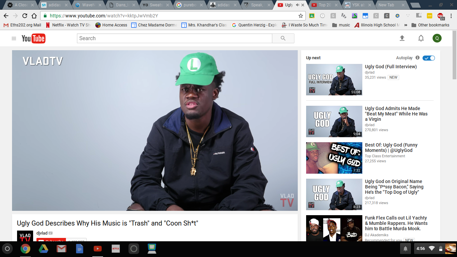Screen dimensions: 457x257
Task: Open the music bookmarks folder
Action: (341, 25)
